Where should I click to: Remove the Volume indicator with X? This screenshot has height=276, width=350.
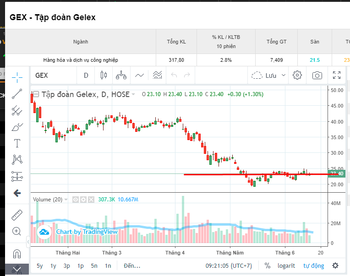click(91, 200)
